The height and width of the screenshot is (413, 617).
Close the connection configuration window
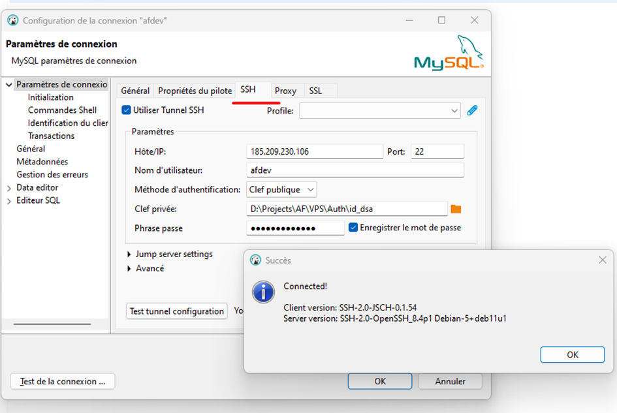click(475, 20)
